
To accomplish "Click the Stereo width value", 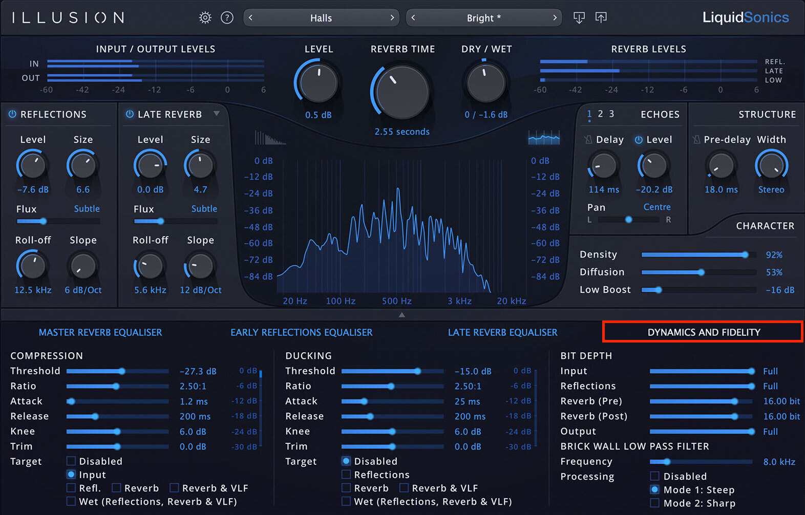I will 771,189.
